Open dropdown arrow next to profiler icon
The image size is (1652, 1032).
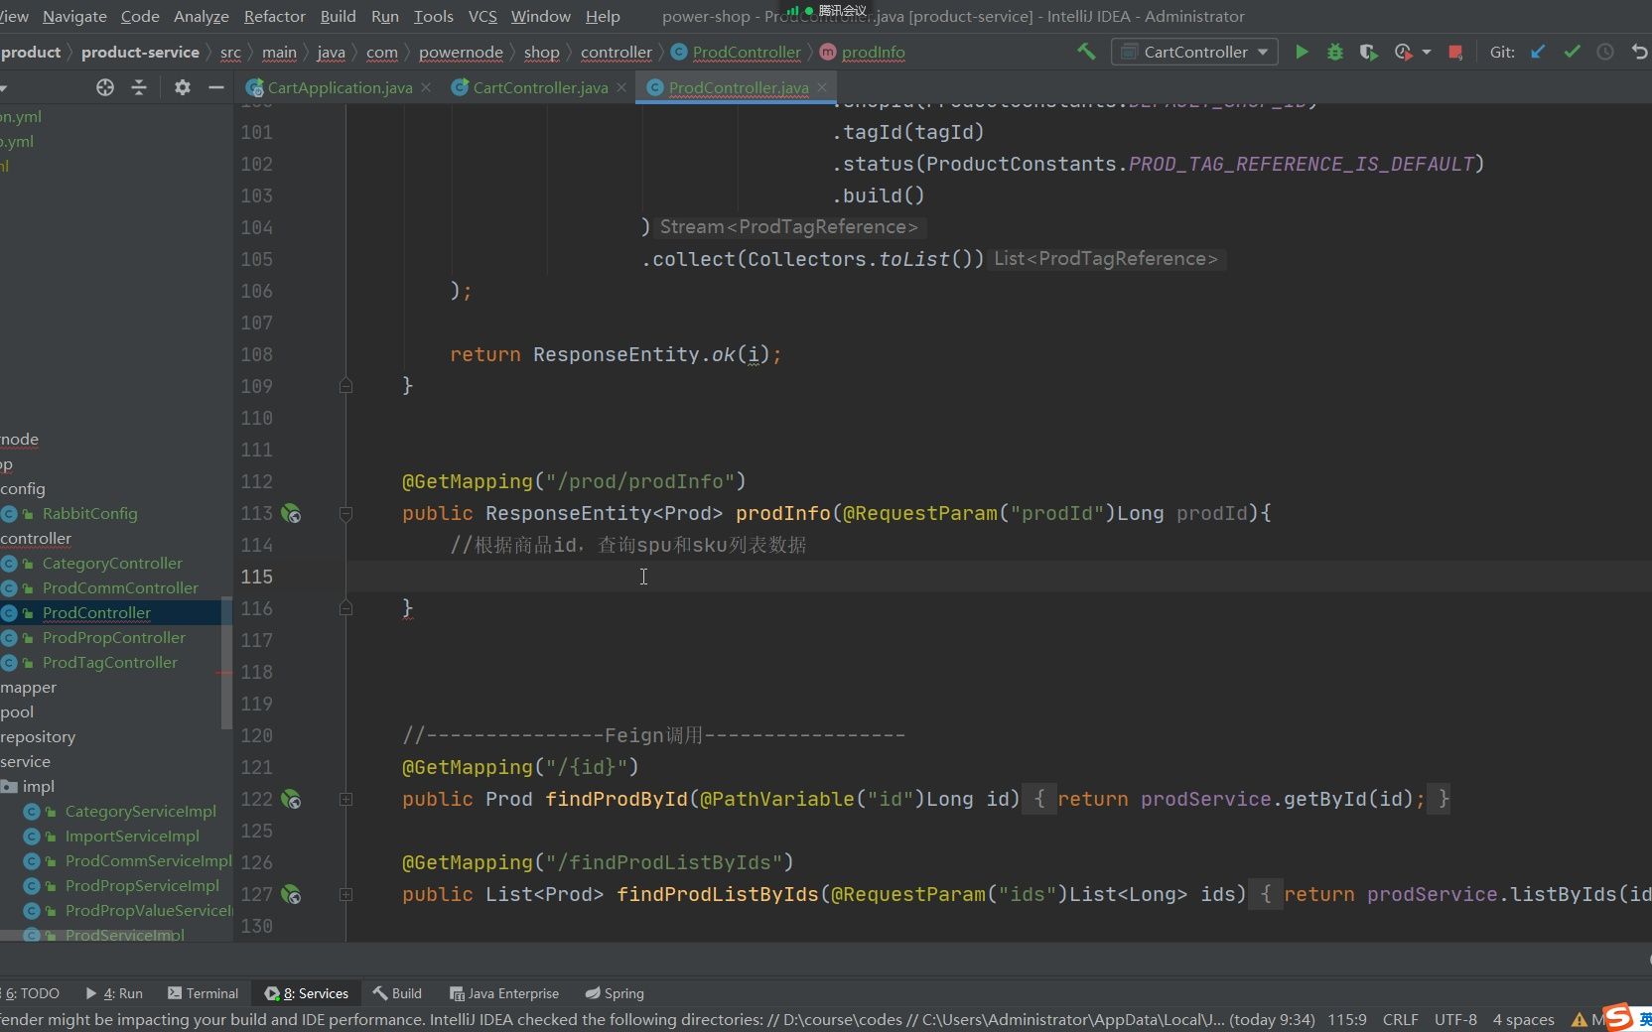pos(1427,52)
